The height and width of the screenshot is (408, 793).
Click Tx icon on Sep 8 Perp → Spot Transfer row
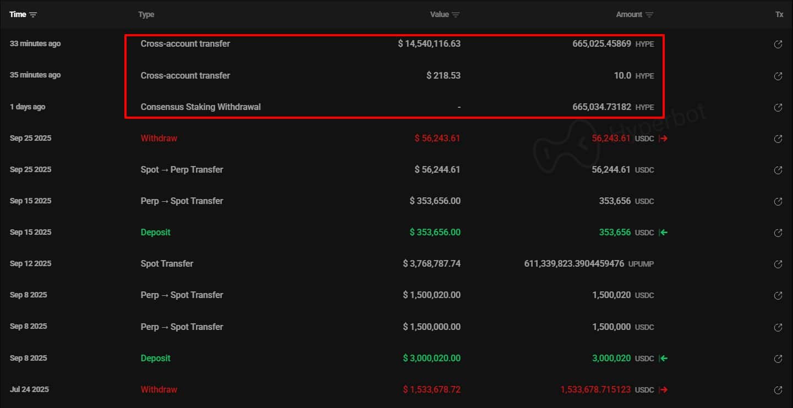coord(778,295)
